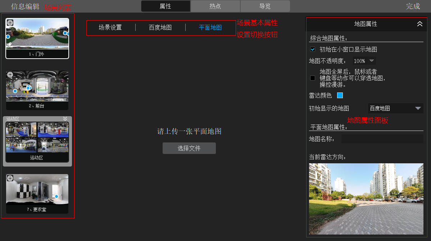Click the 选择文件 button

(189, 148)
